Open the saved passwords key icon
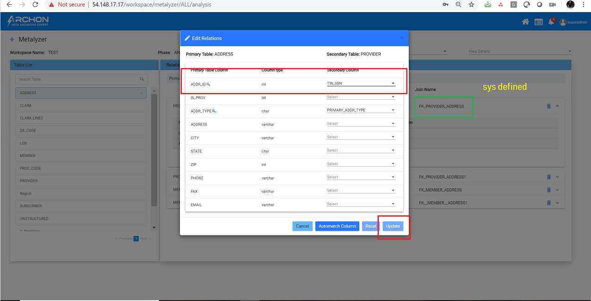 click(x=445, y=4)
